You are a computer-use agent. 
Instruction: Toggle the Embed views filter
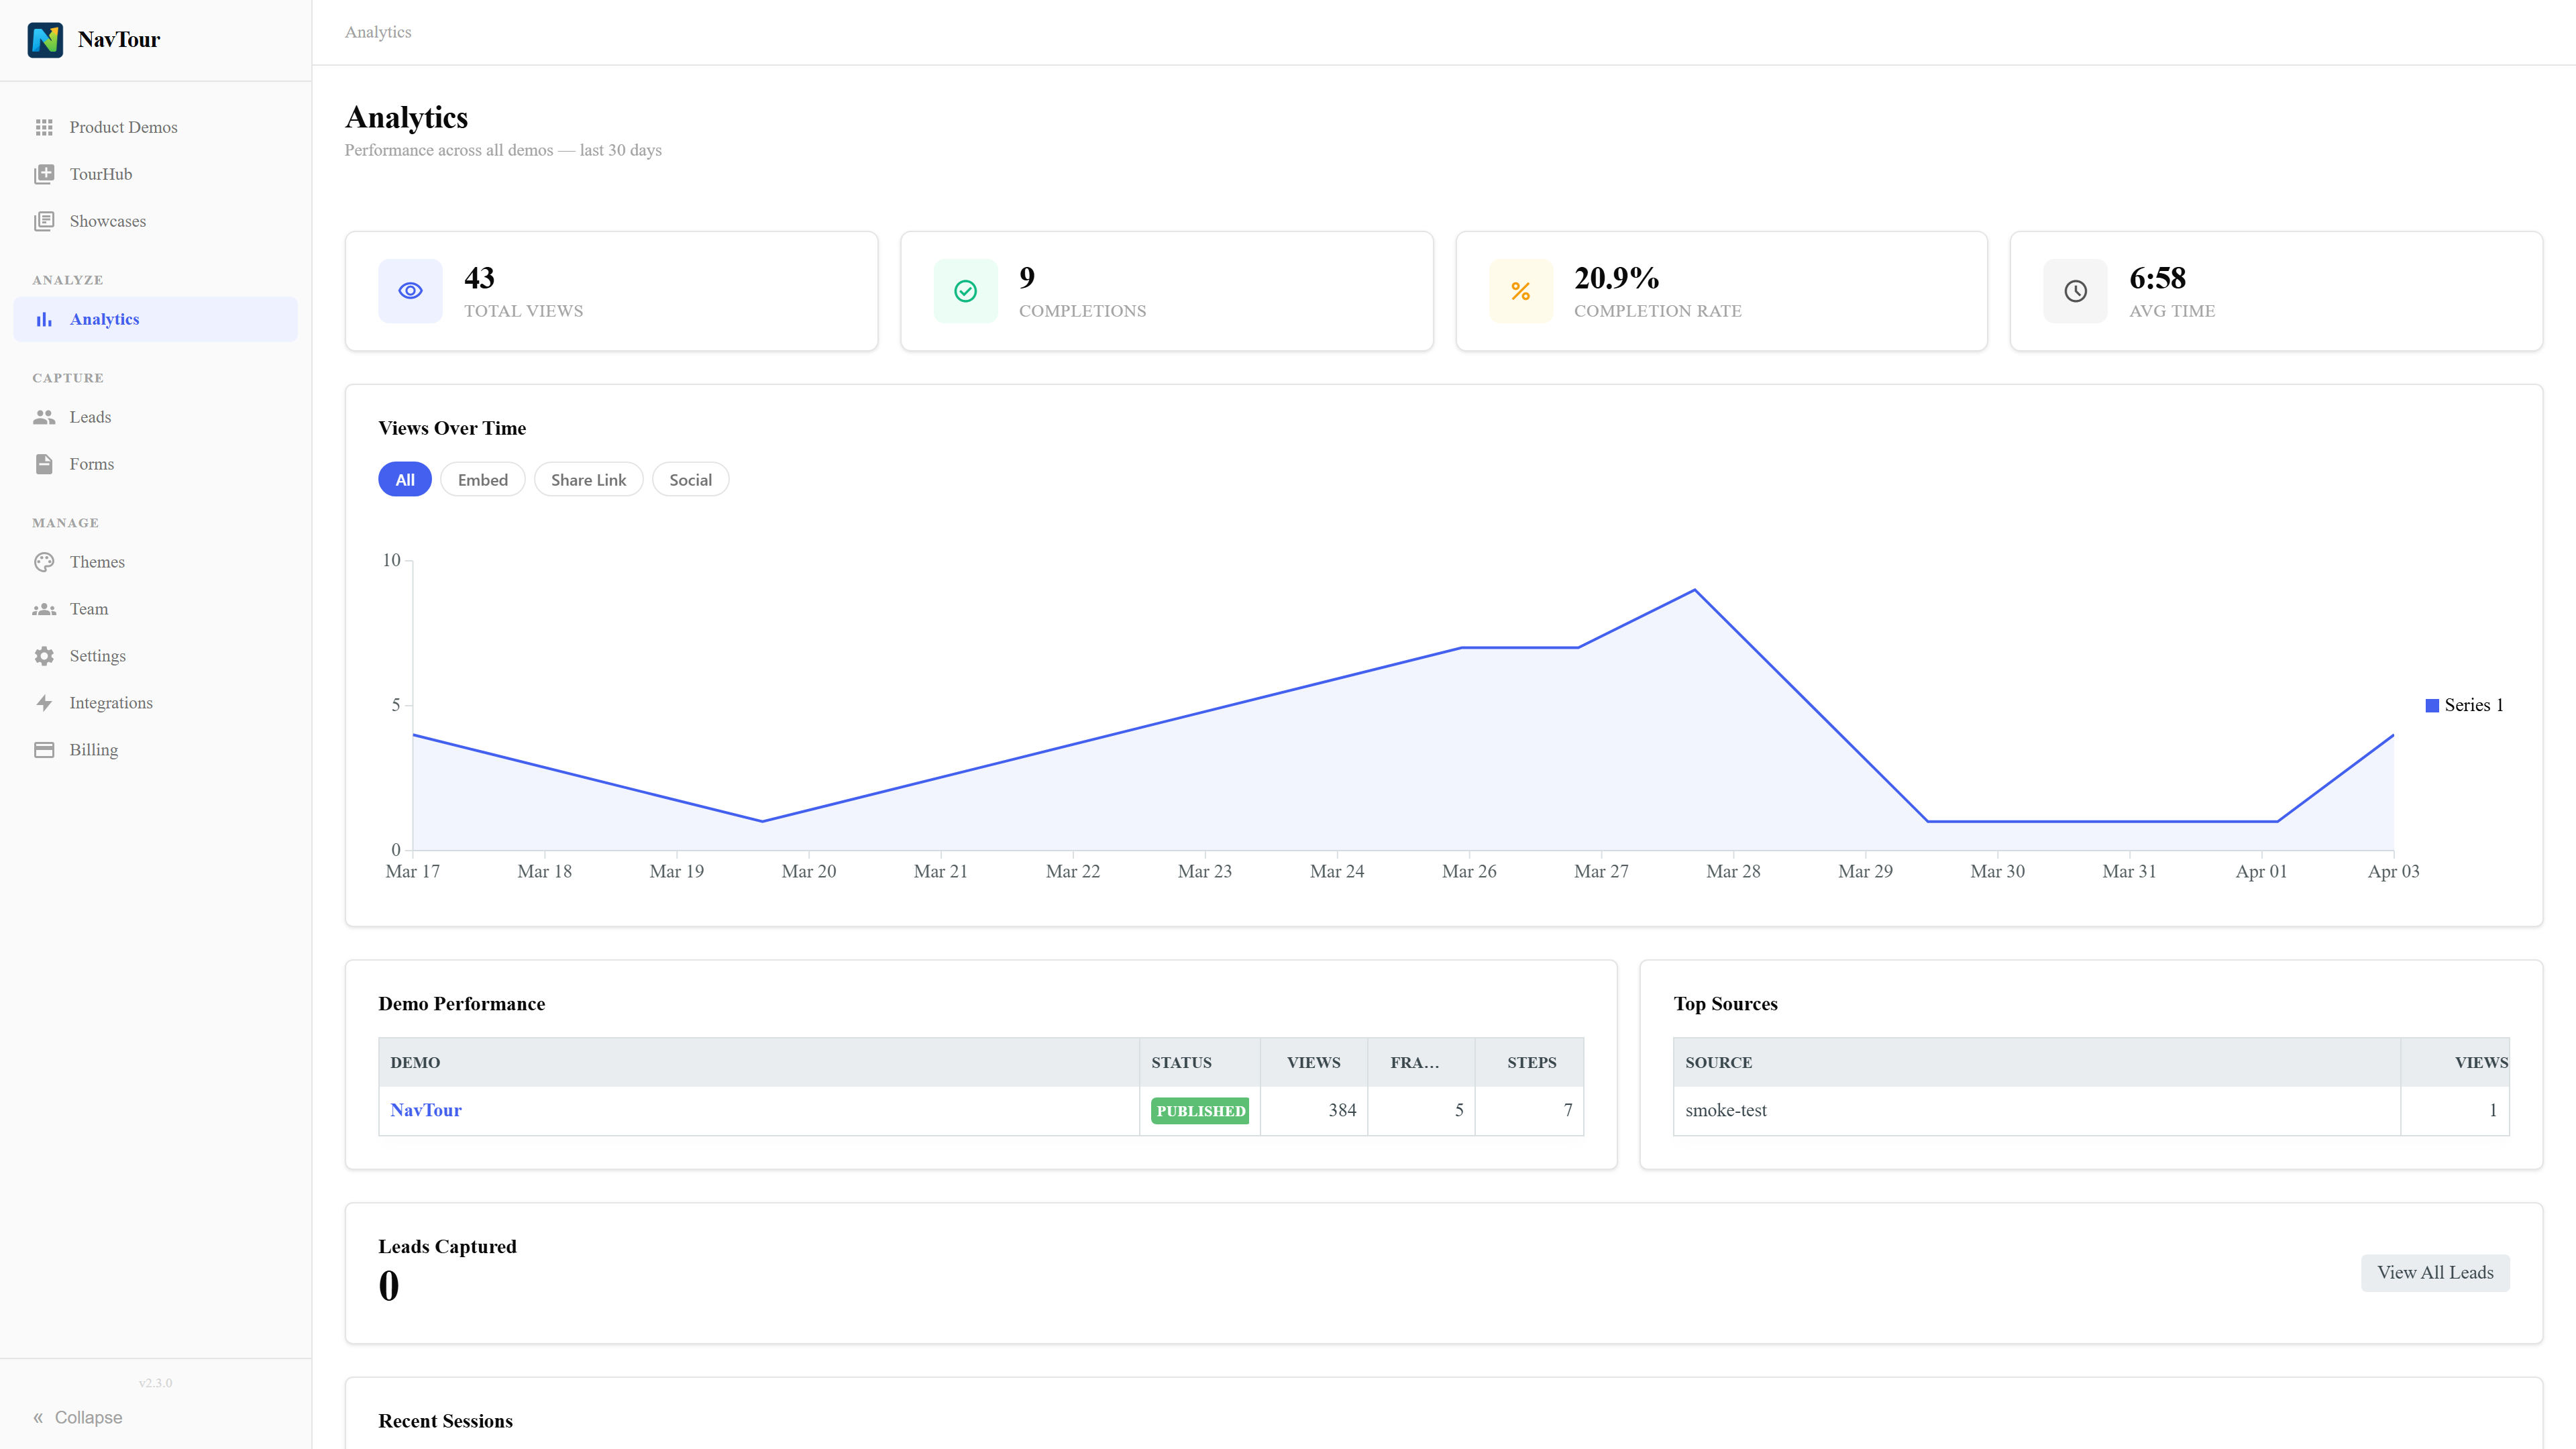pyautogui.click(x=483, y=479)
